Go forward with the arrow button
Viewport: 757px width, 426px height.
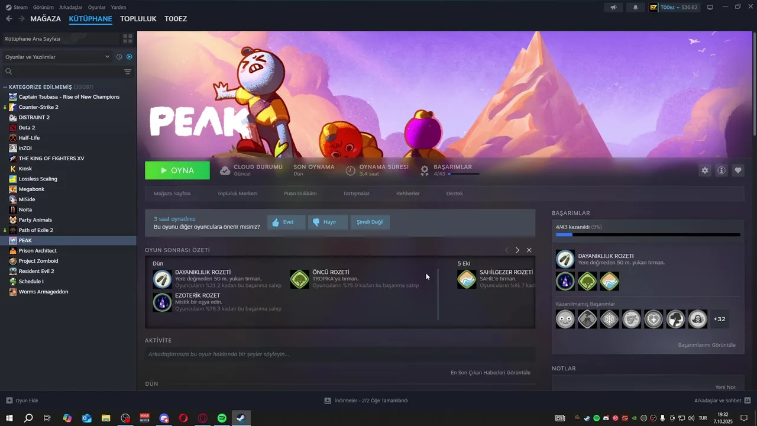pos(21,19)
